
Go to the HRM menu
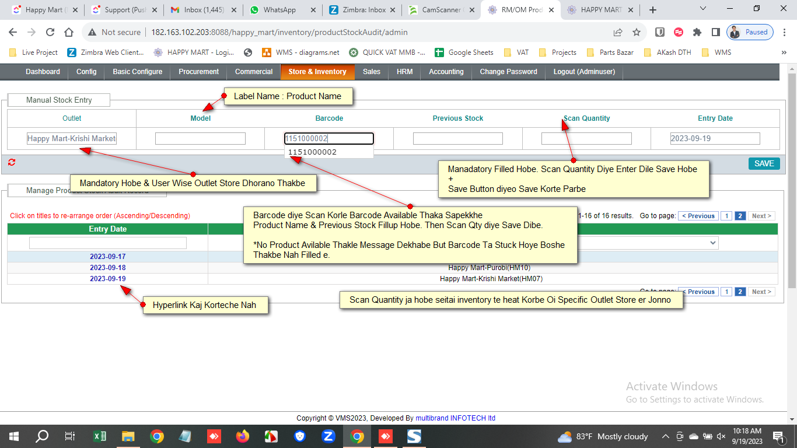pos(405,72)
